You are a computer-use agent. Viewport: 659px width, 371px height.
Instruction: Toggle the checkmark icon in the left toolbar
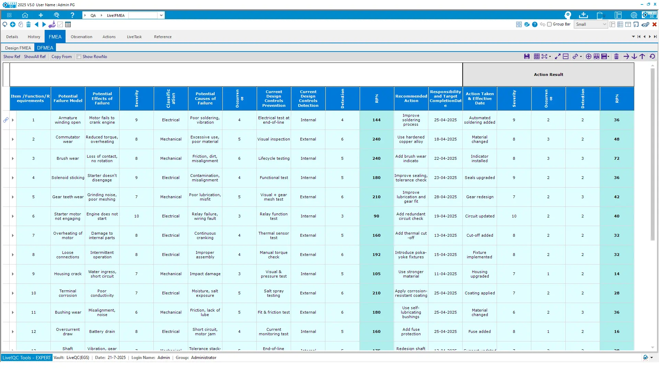point(60,24)
